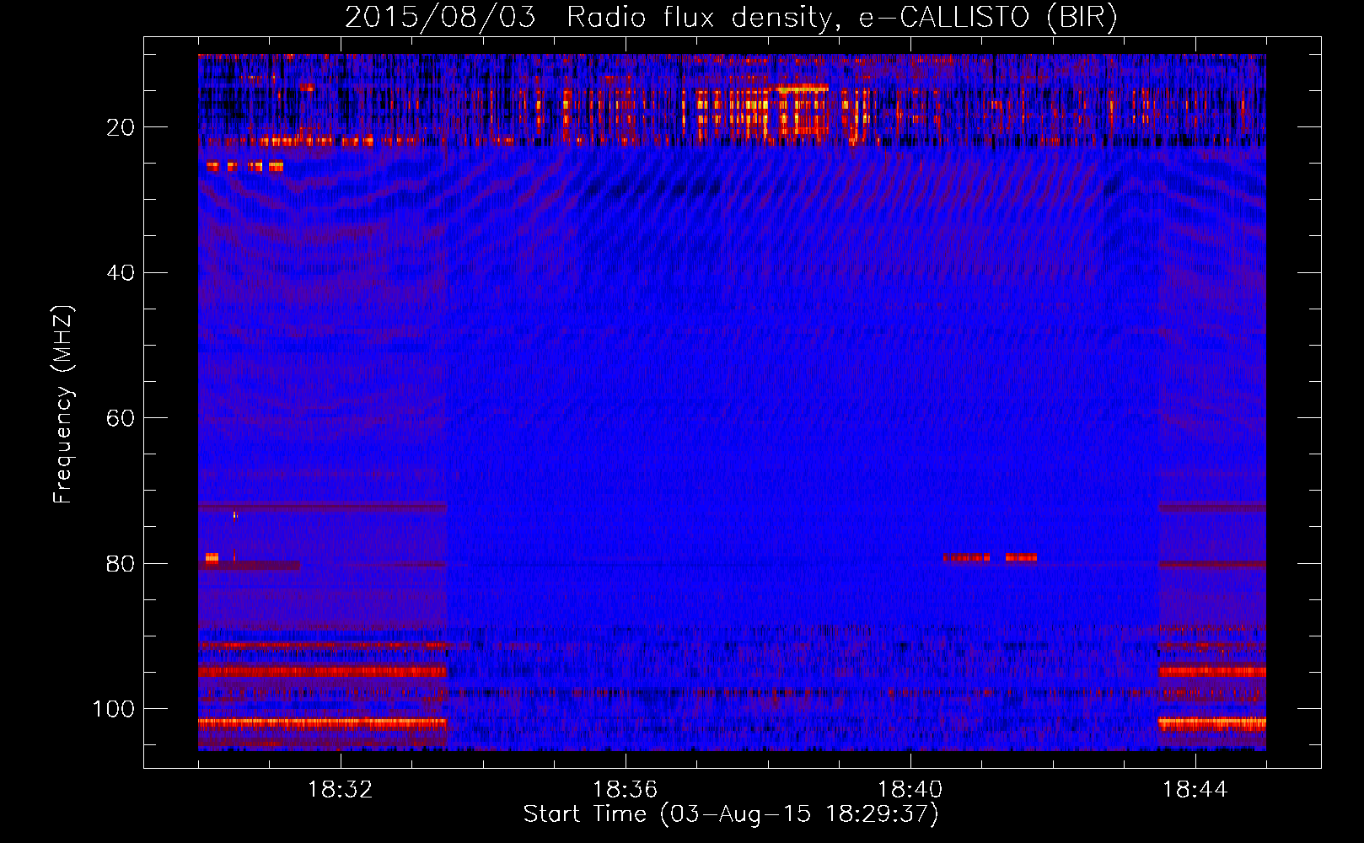Click the 20 frequency tick label
The height and width of the screenshot is (843, 1364).
click(121, 127)
